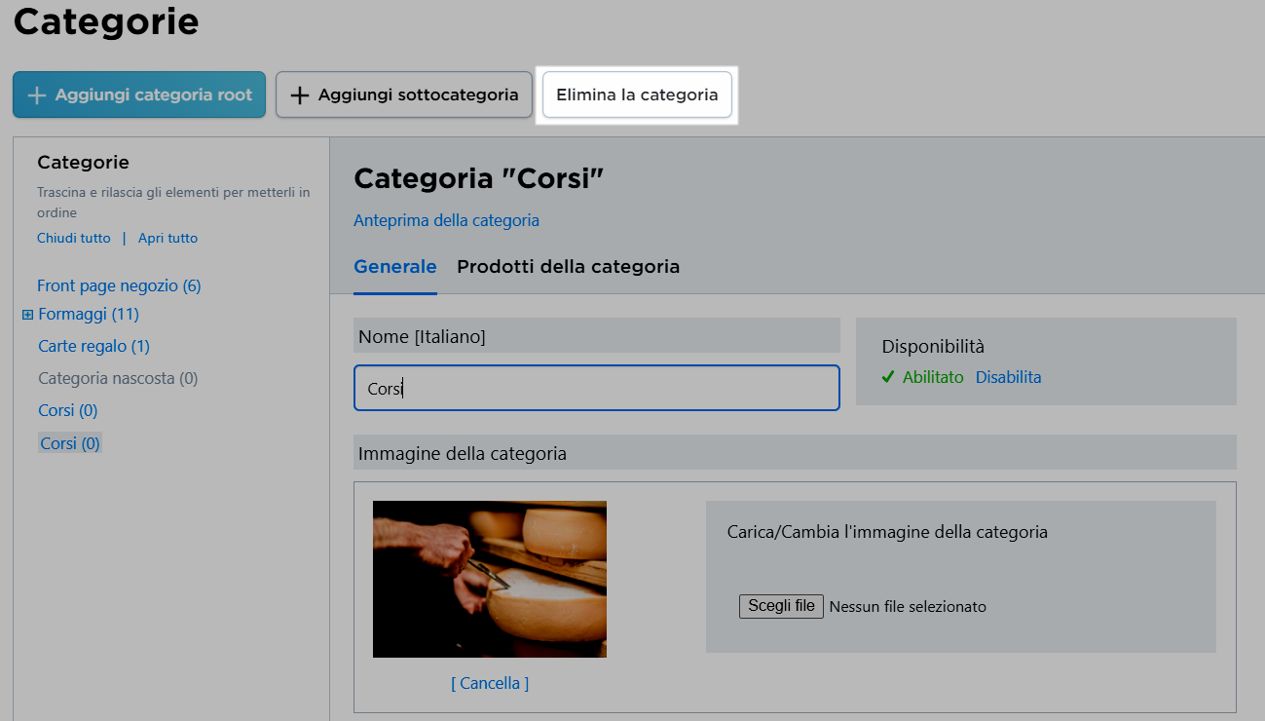Expand the Formaggi tree node plus icon
Viewport: 1265px width, 721px height.
[27, 315]
